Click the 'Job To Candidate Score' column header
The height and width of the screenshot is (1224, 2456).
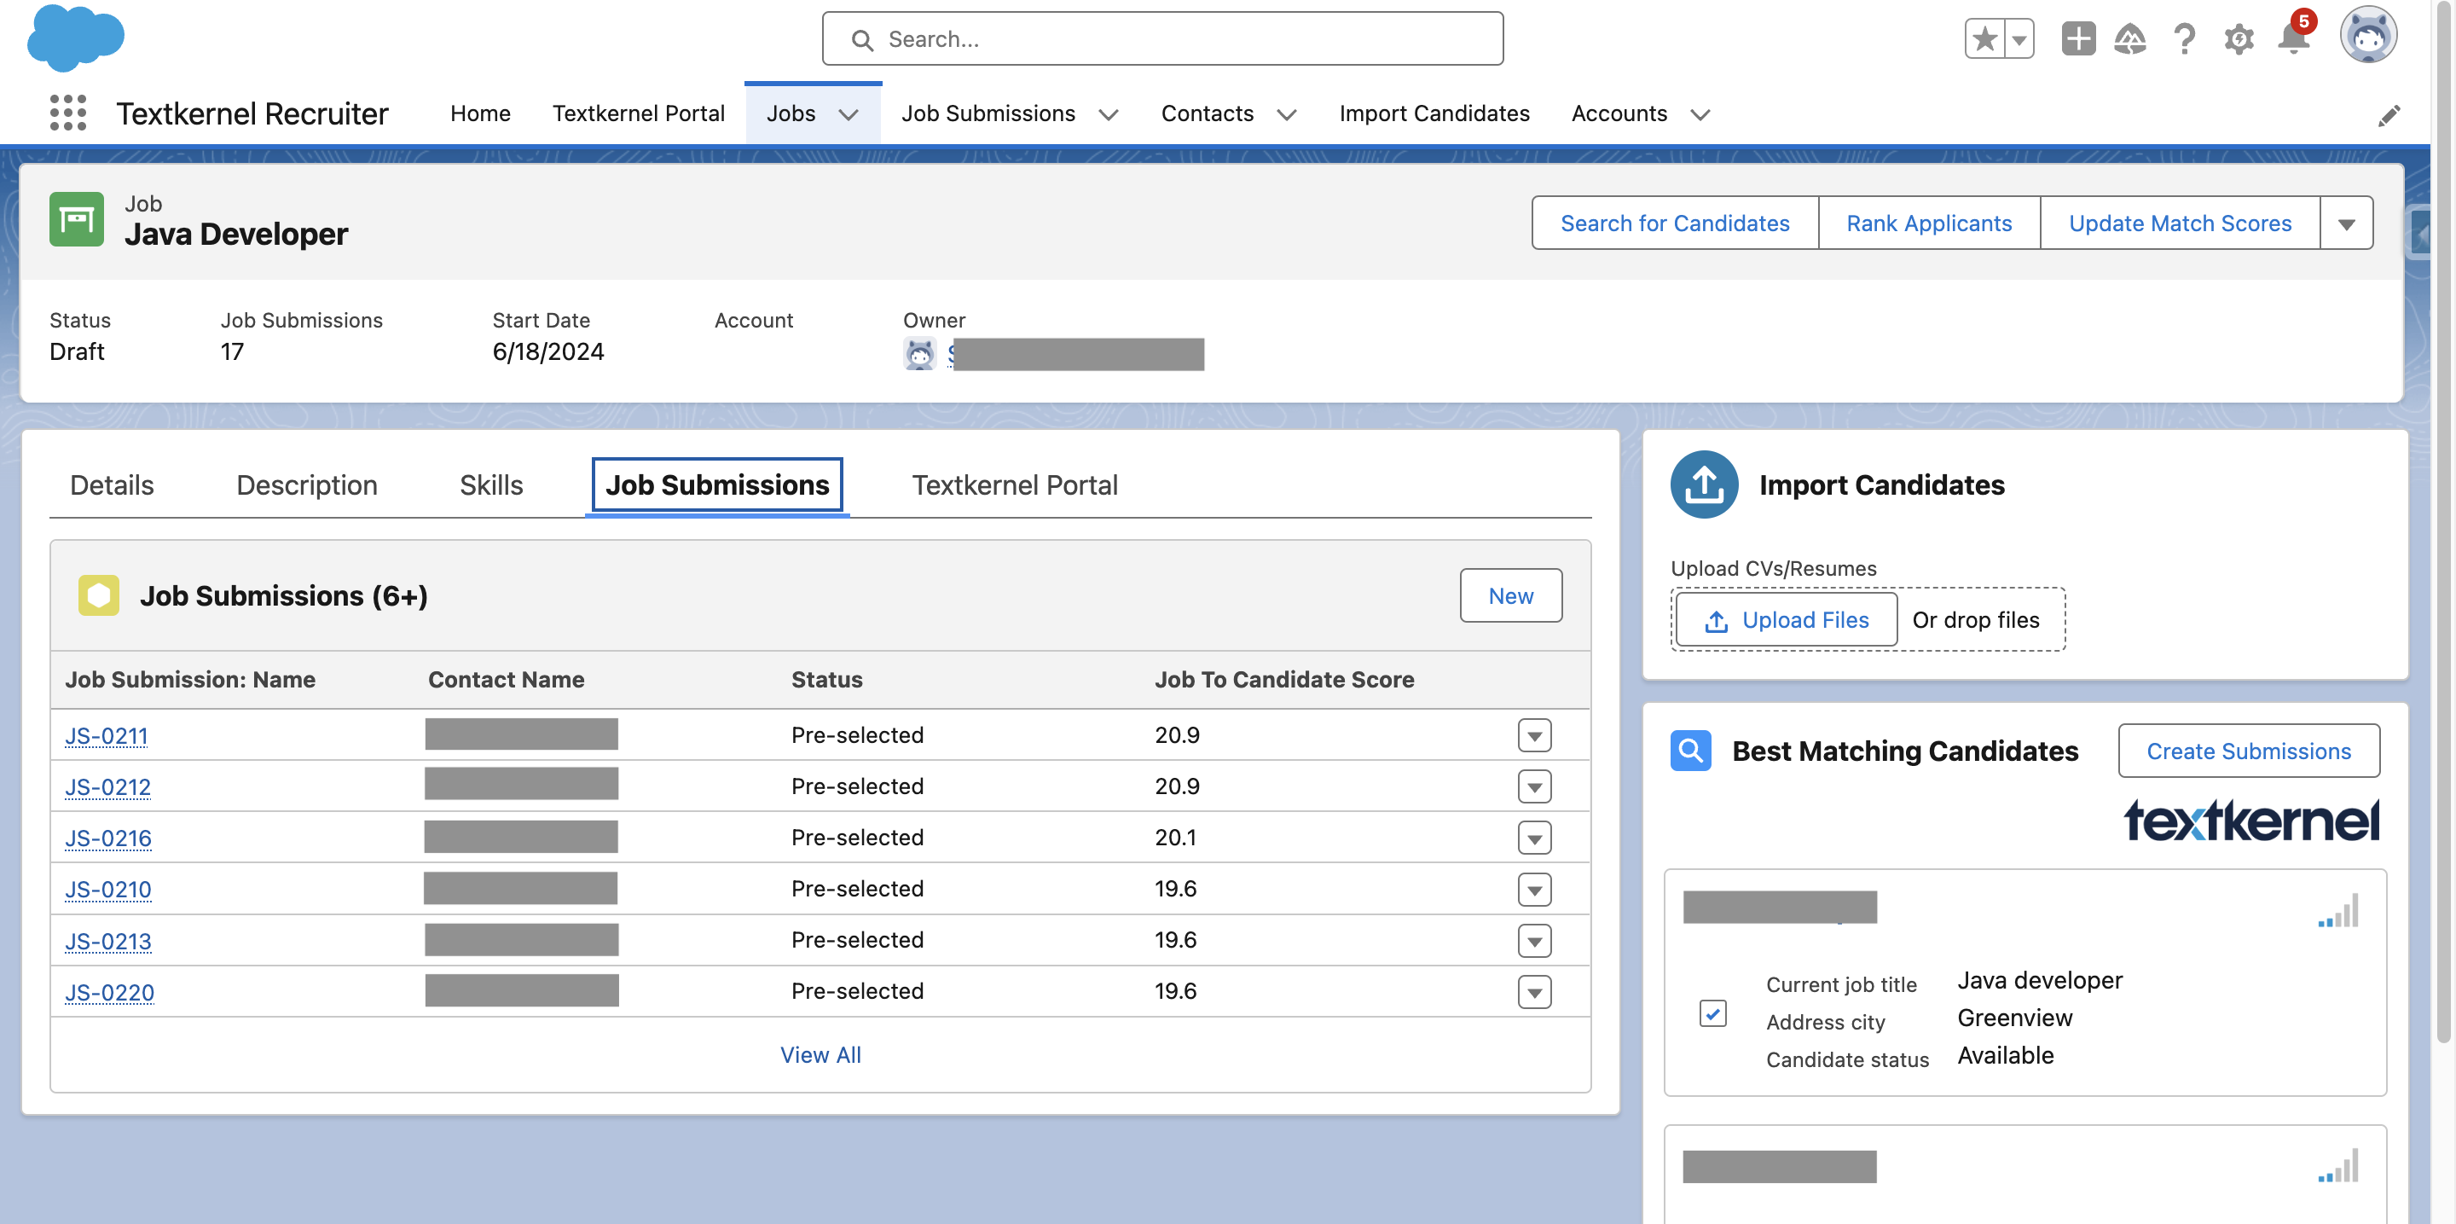pos(1284,679)
